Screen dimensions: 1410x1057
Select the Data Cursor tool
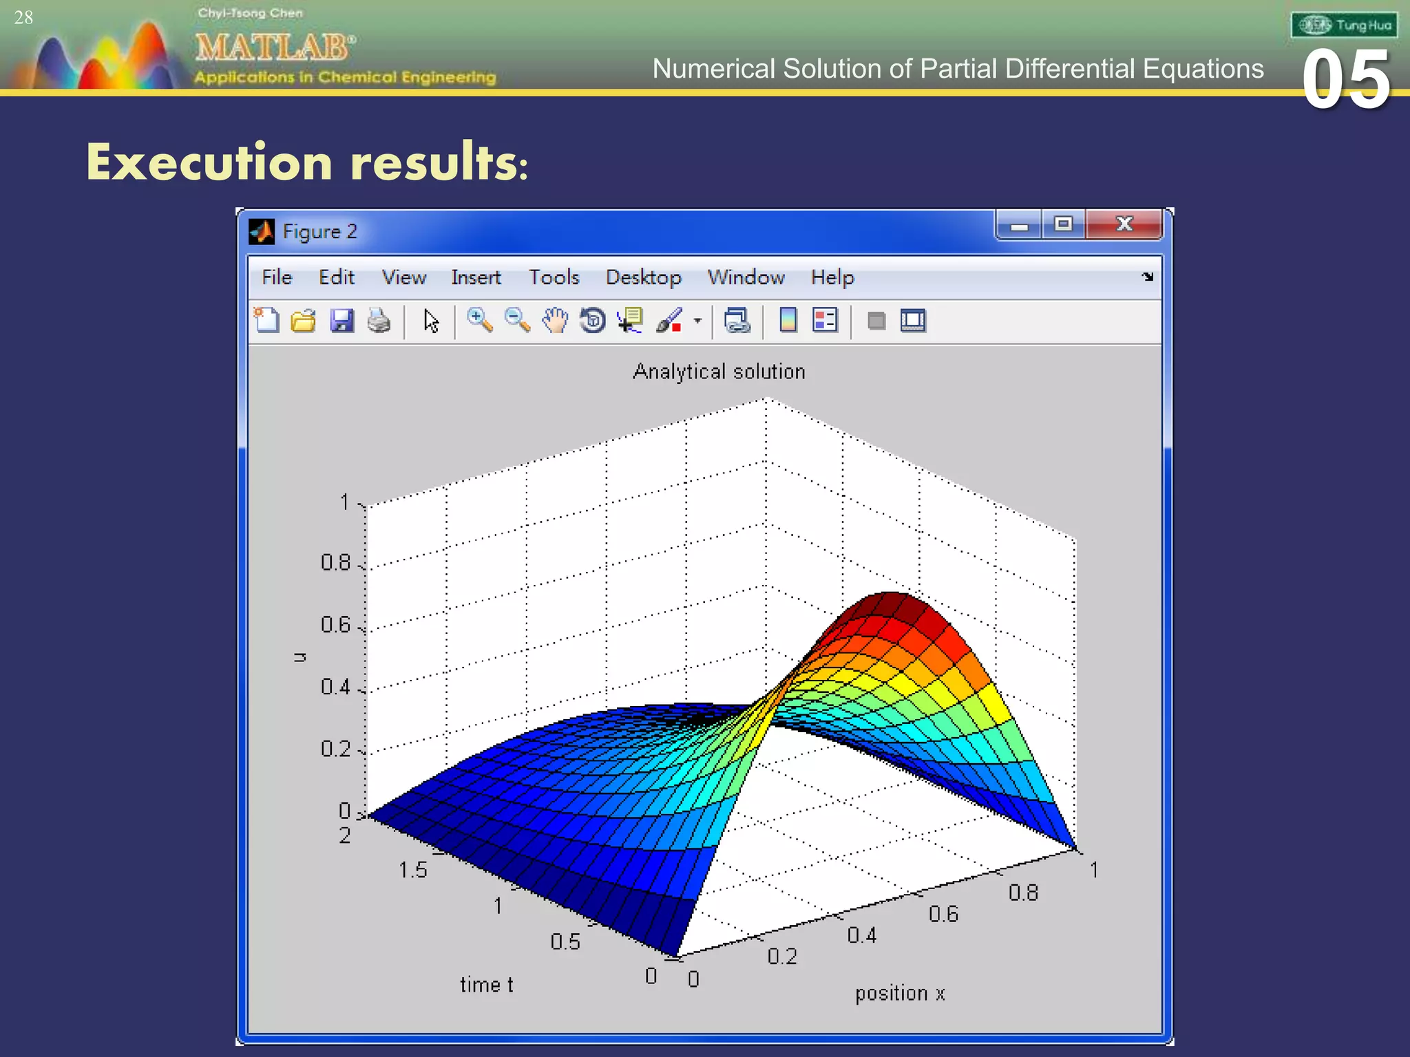pos(630,321)
